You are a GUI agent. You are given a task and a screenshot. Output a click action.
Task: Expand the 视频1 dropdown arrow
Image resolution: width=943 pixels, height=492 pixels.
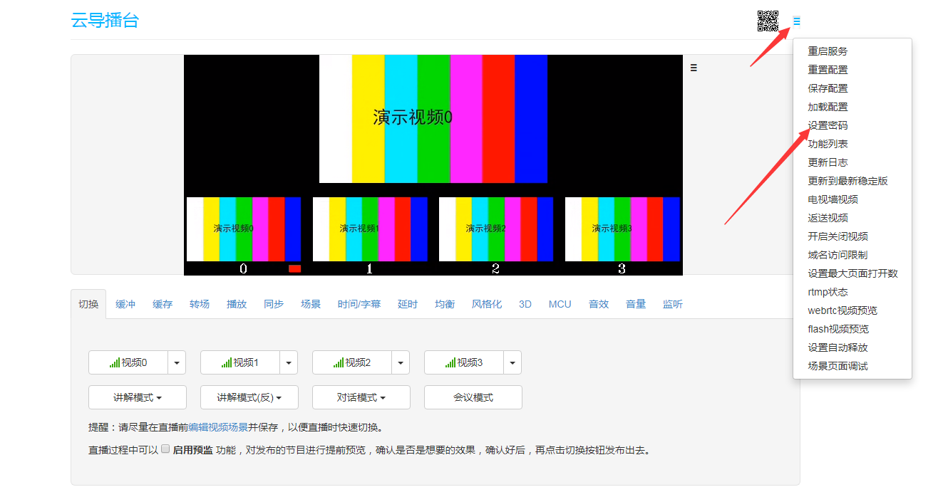click(289, 362)
